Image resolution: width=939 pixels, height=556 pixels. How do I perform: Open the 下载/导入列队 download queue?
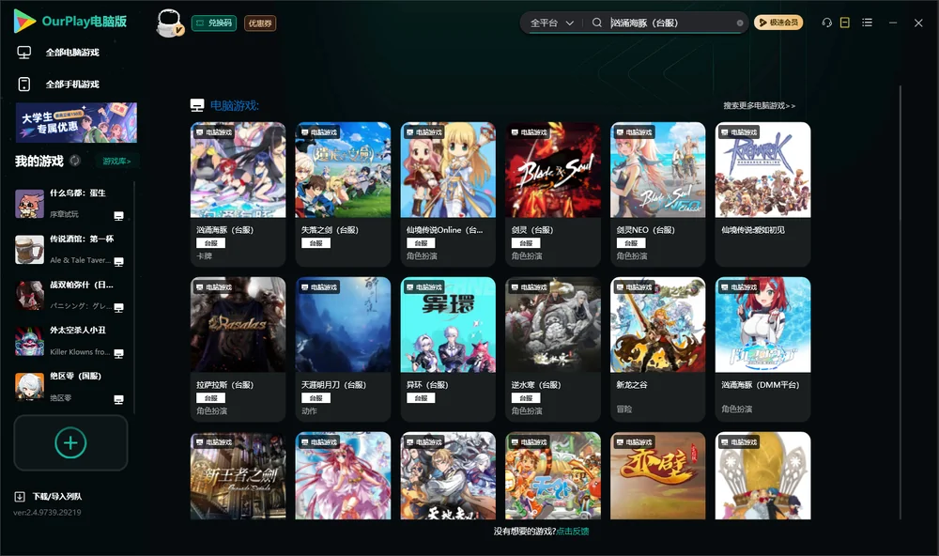[x=48, y=496]
